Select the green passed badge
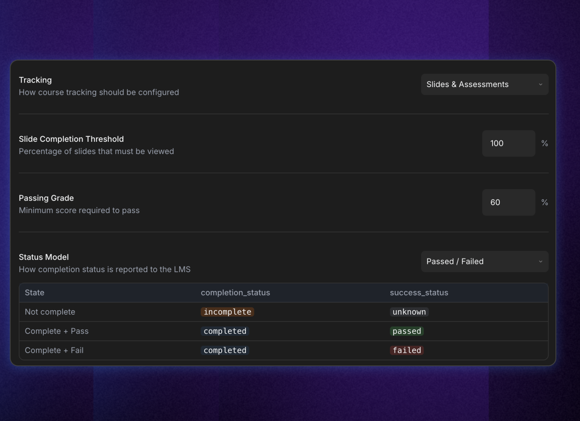This screenshot has width=580, height=421. [407, 331]
